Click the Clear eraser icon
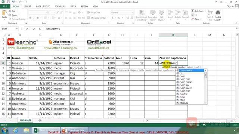 coord(193,19)
